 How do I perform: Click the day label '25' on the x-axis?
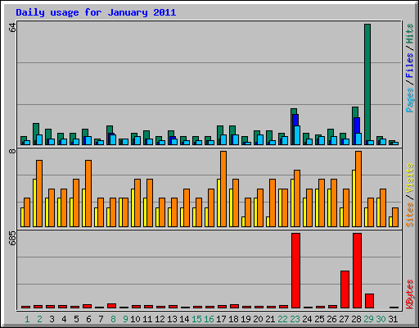click(319, 319)
